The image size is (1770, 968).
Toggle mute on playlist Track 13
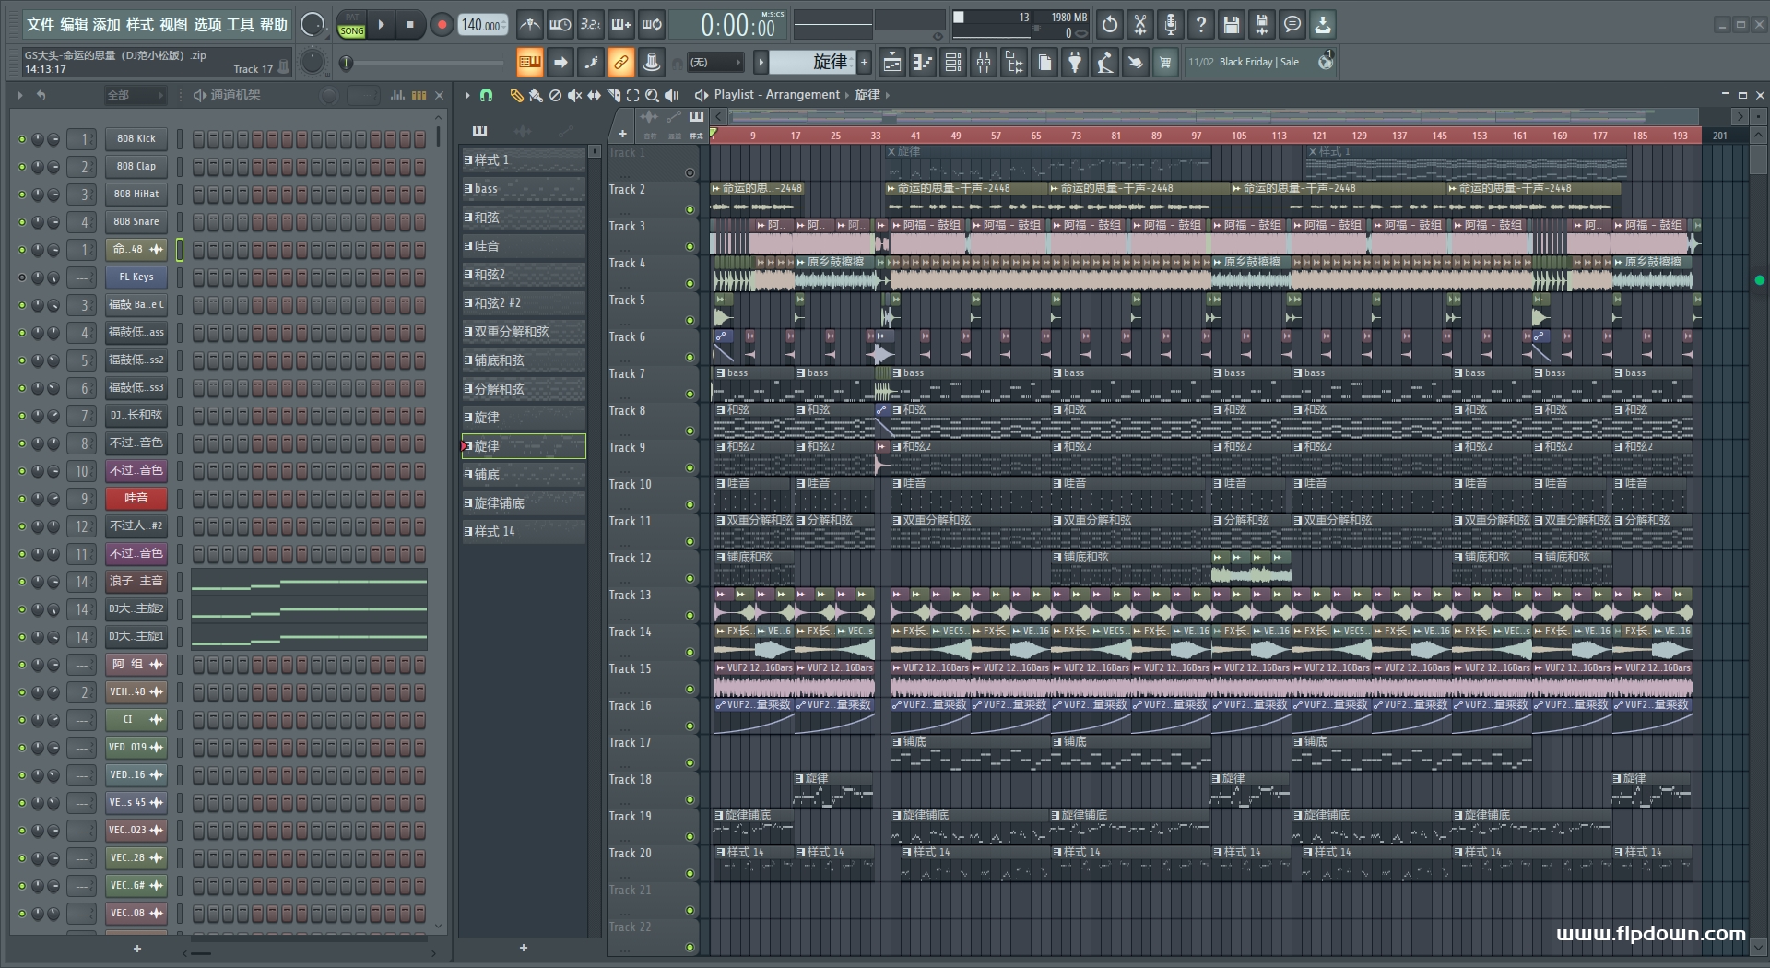click(690, 615)
